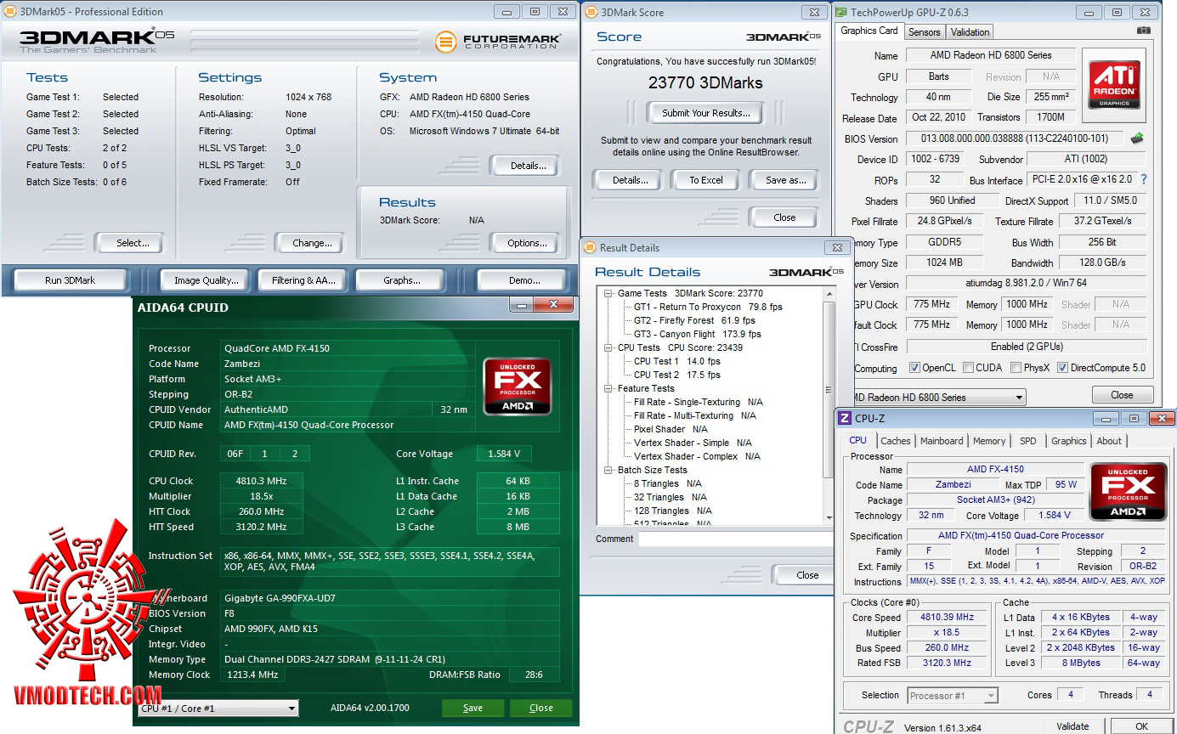1177x734 pixels.
Task: Open the Mainboard tab in CPU-Z
Action: click(x=942, y=441)
